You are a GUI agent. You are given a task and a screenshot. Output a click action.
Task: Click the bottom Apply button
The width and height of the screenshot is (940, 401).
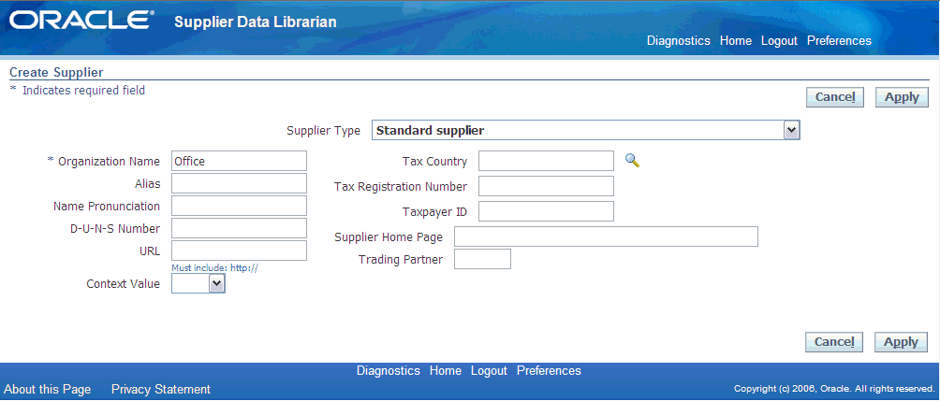(x=901, y=342)
